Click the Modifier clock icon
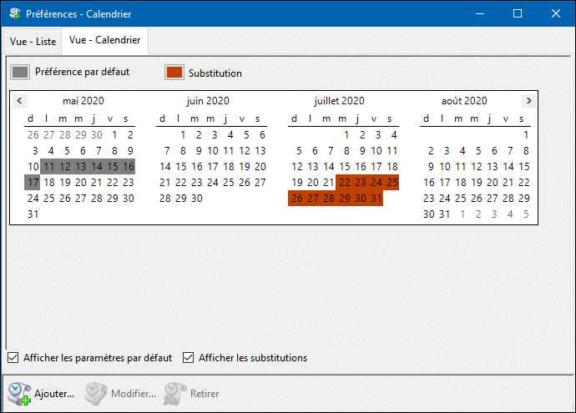This screenshot has height=413, width=576. pos(96,393)
